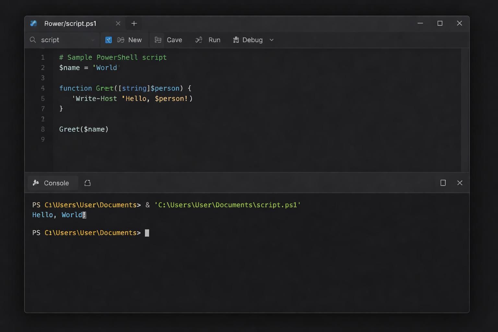Minimize the editor window
The height and width of the screenshot is (332, 498).
(420, 23)
